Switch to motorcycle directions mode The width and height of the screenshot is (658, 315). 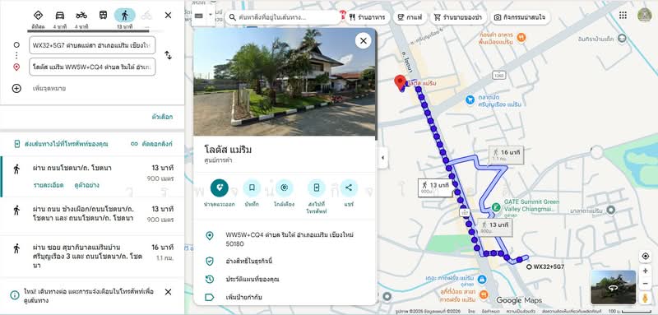point(81,15)
